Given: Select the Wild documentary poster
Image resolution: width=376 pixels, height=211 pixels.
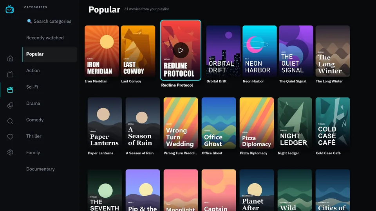Looking at the screenshot, I should click(295, 190).
